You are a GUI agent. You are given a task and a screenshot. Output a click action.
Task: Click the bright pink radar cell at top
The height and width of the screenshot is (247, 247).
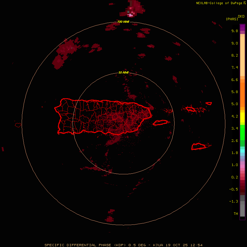click(x=131, y=15)
